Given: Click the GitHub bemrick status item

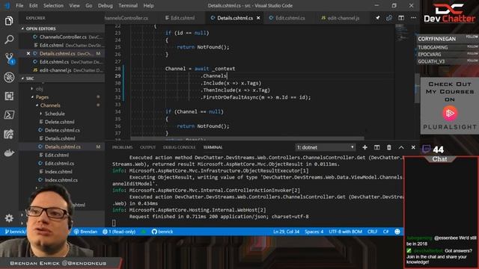Looking at the screenshot, I should [x=162, y=232].
